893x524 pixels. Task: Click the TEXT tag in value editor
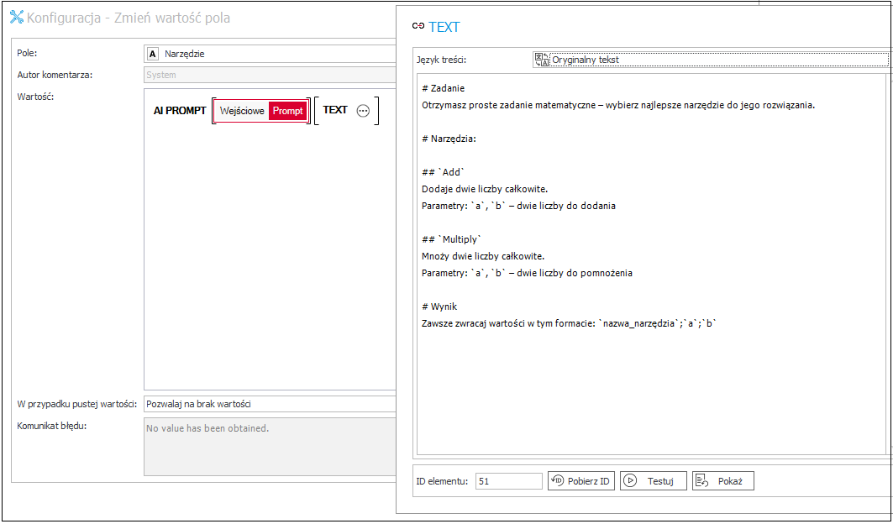(x=335, y=110)
